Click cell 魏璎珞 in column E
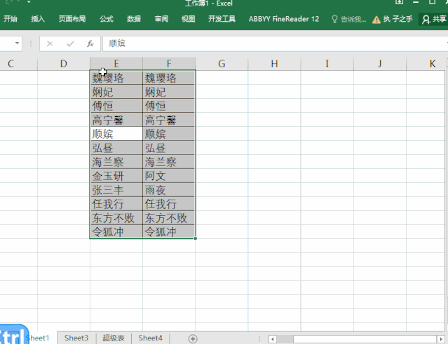This screenshot has height=344, width=448. click(x=116, y=78)
